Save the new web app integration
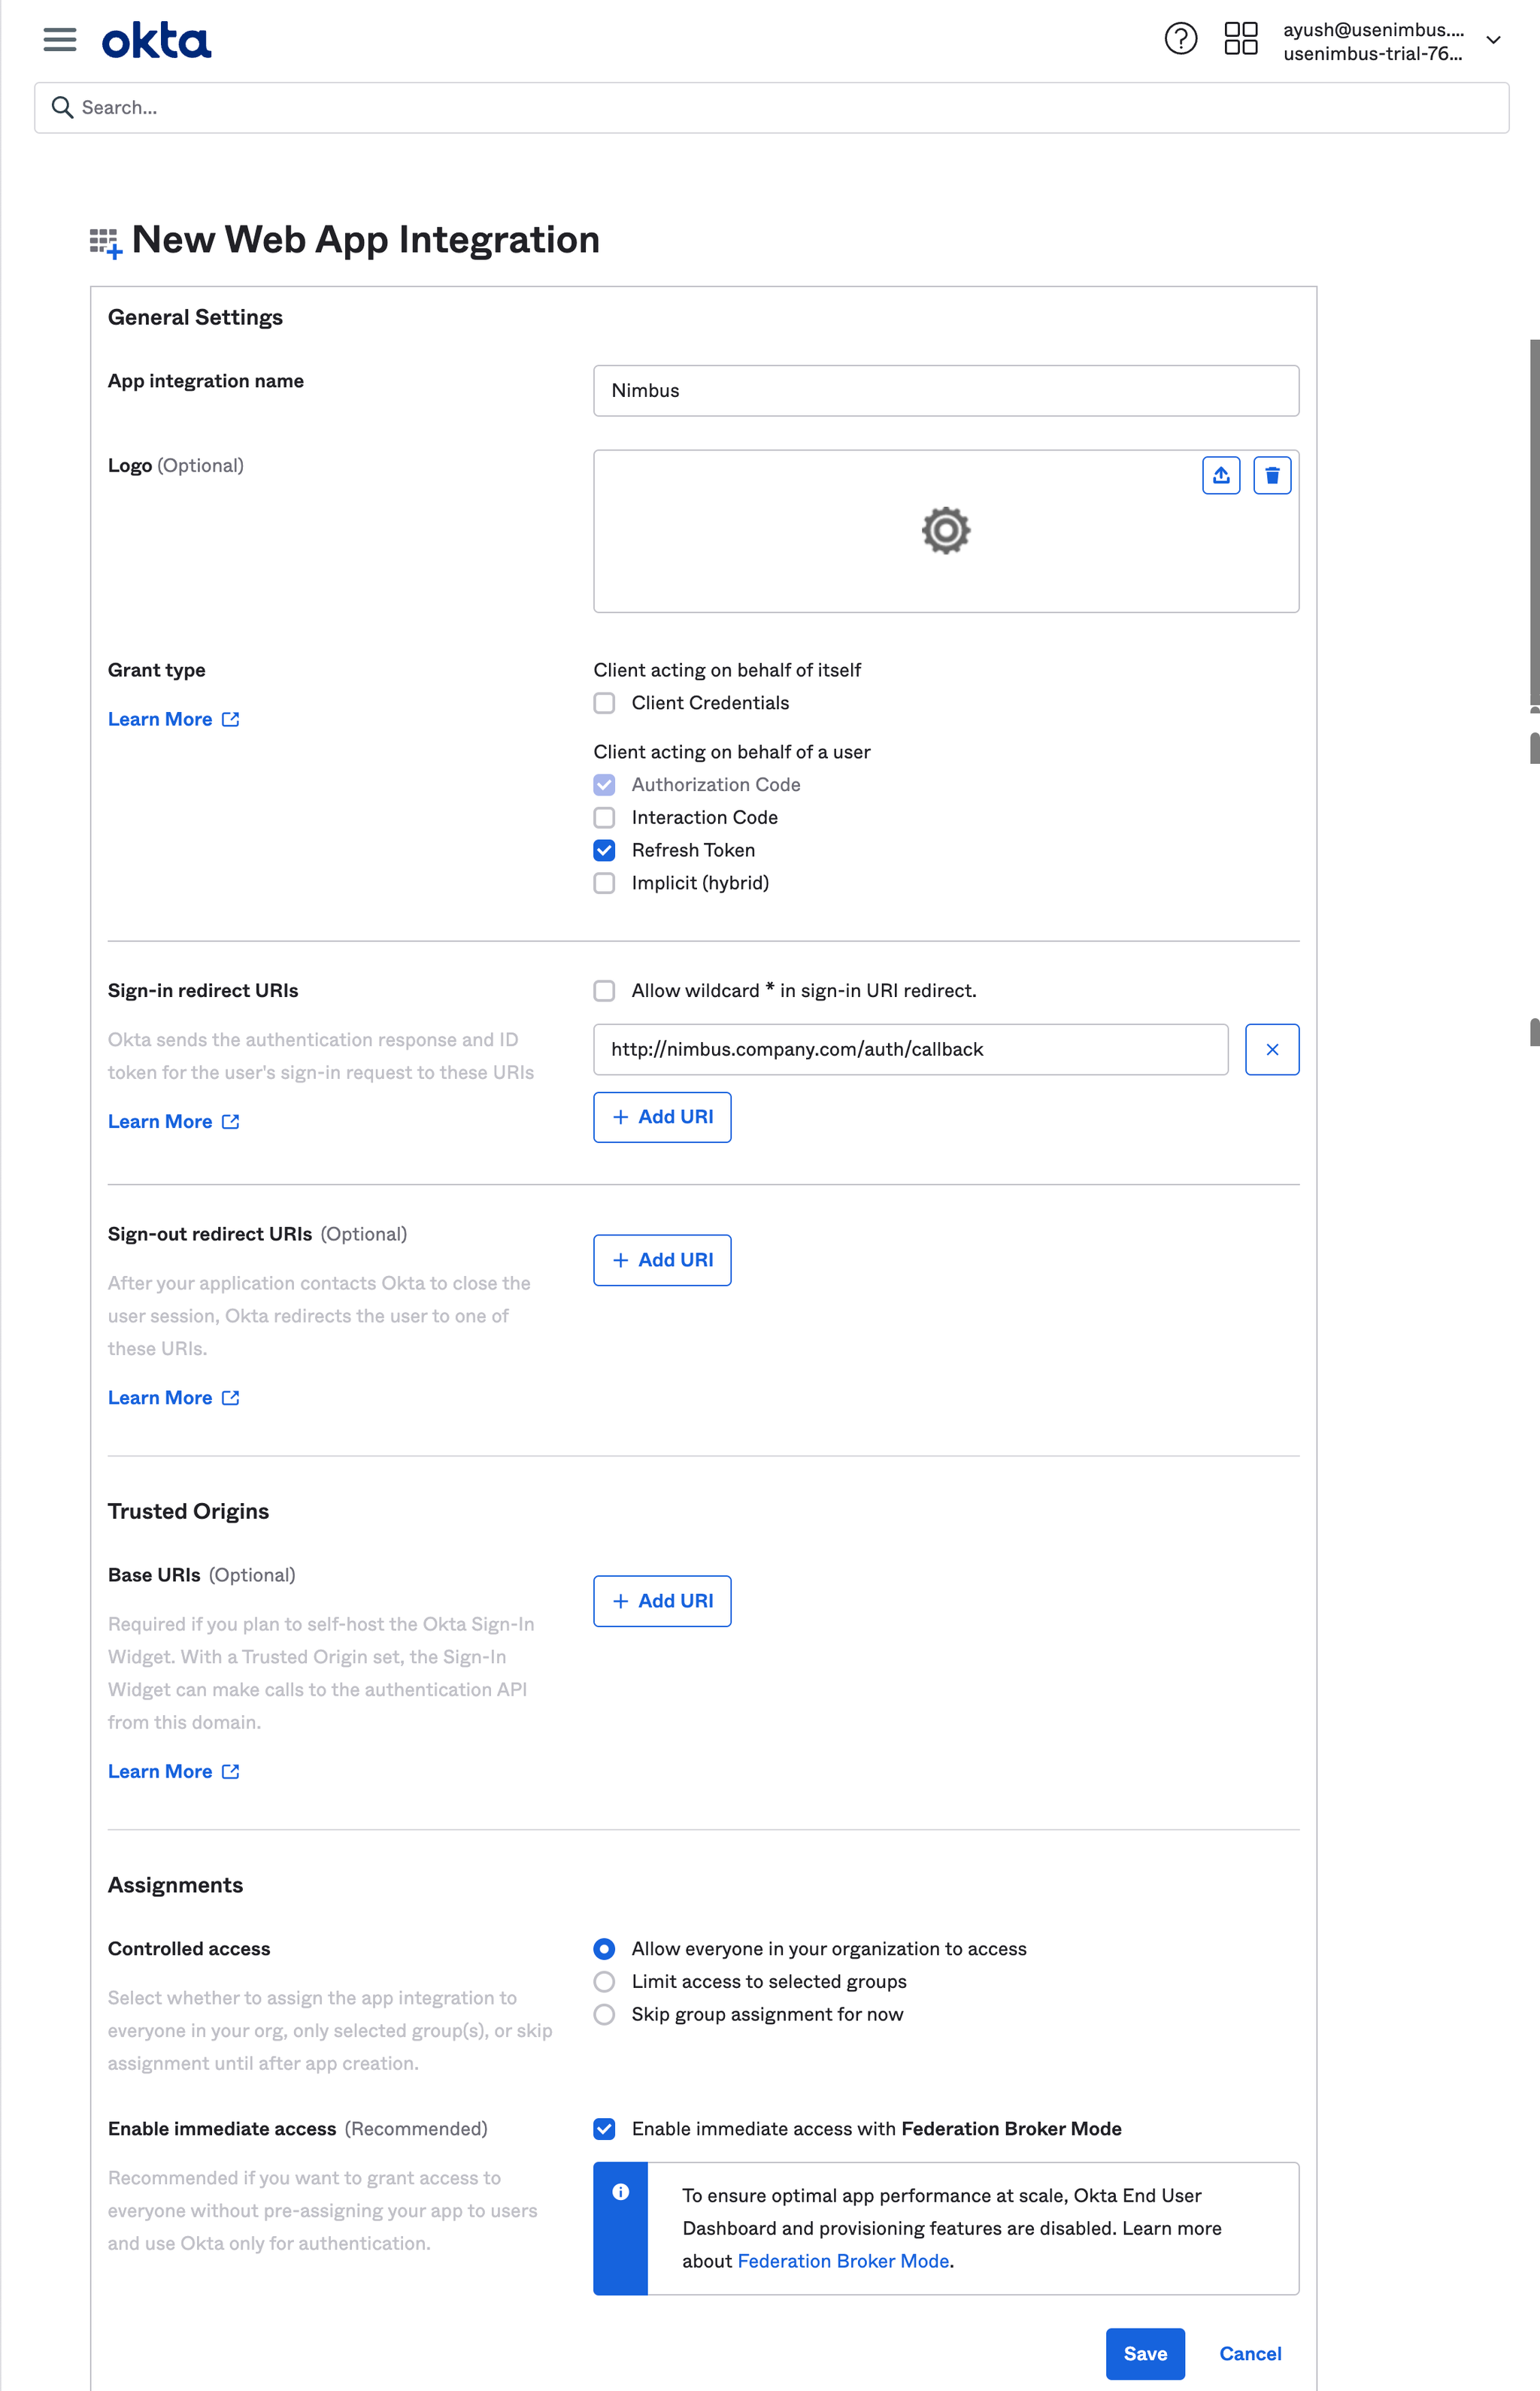This screenshot has width=1540, height=2391. click(x=1144, y=2353)
